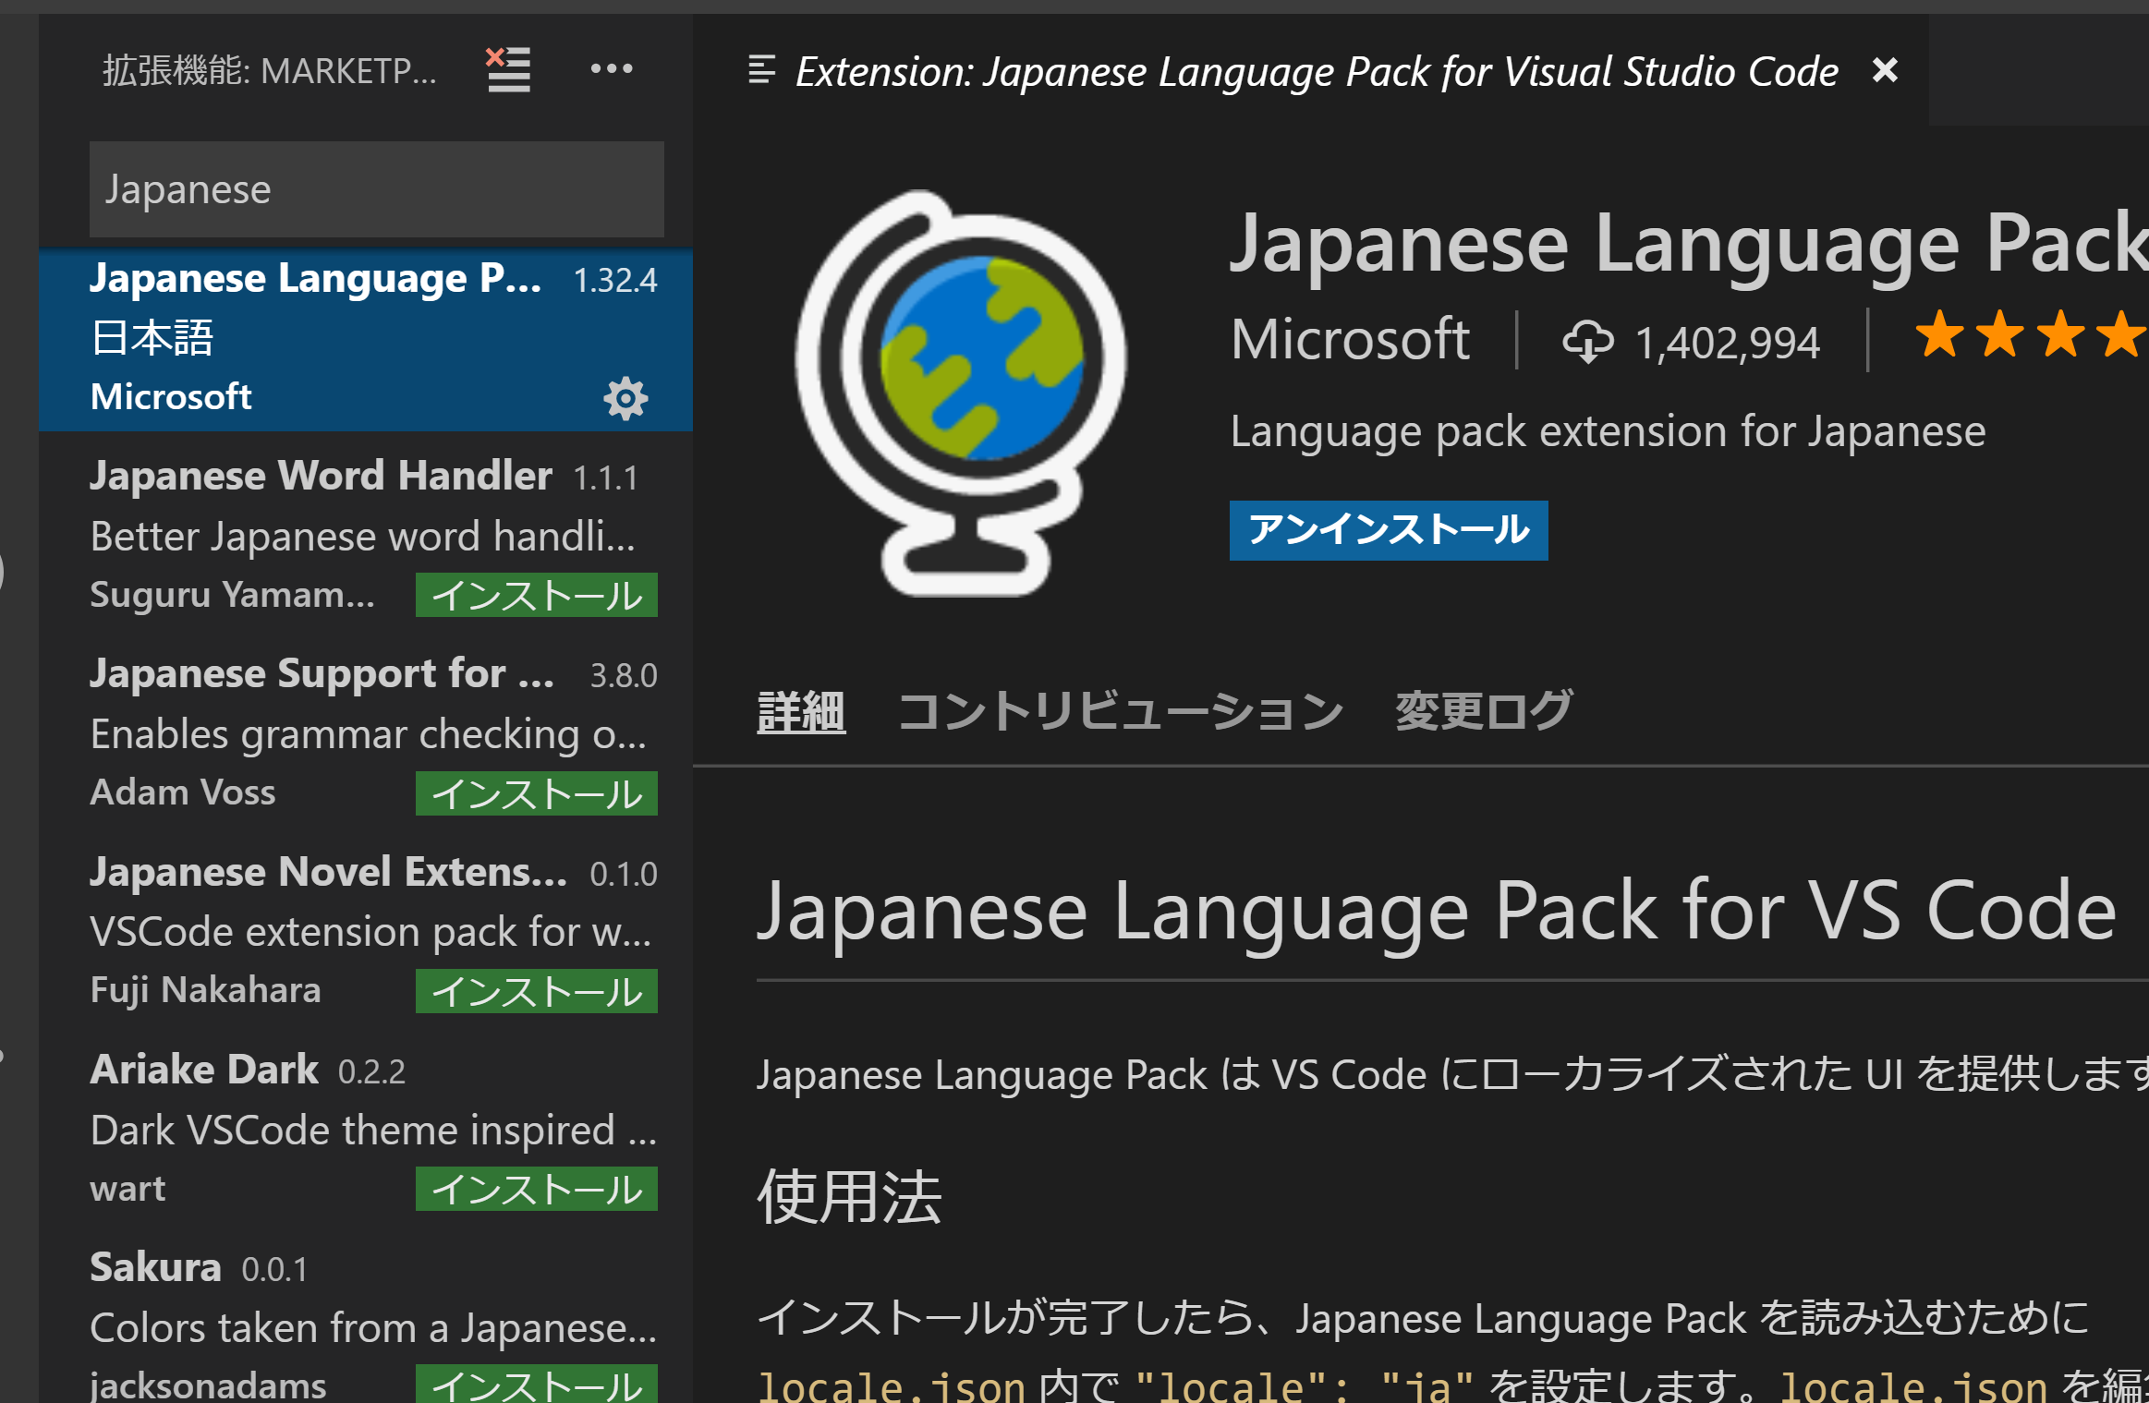Open gear settings for Japanese Language Pack
The image size is (2149, 1403).
tap(625, 399)
